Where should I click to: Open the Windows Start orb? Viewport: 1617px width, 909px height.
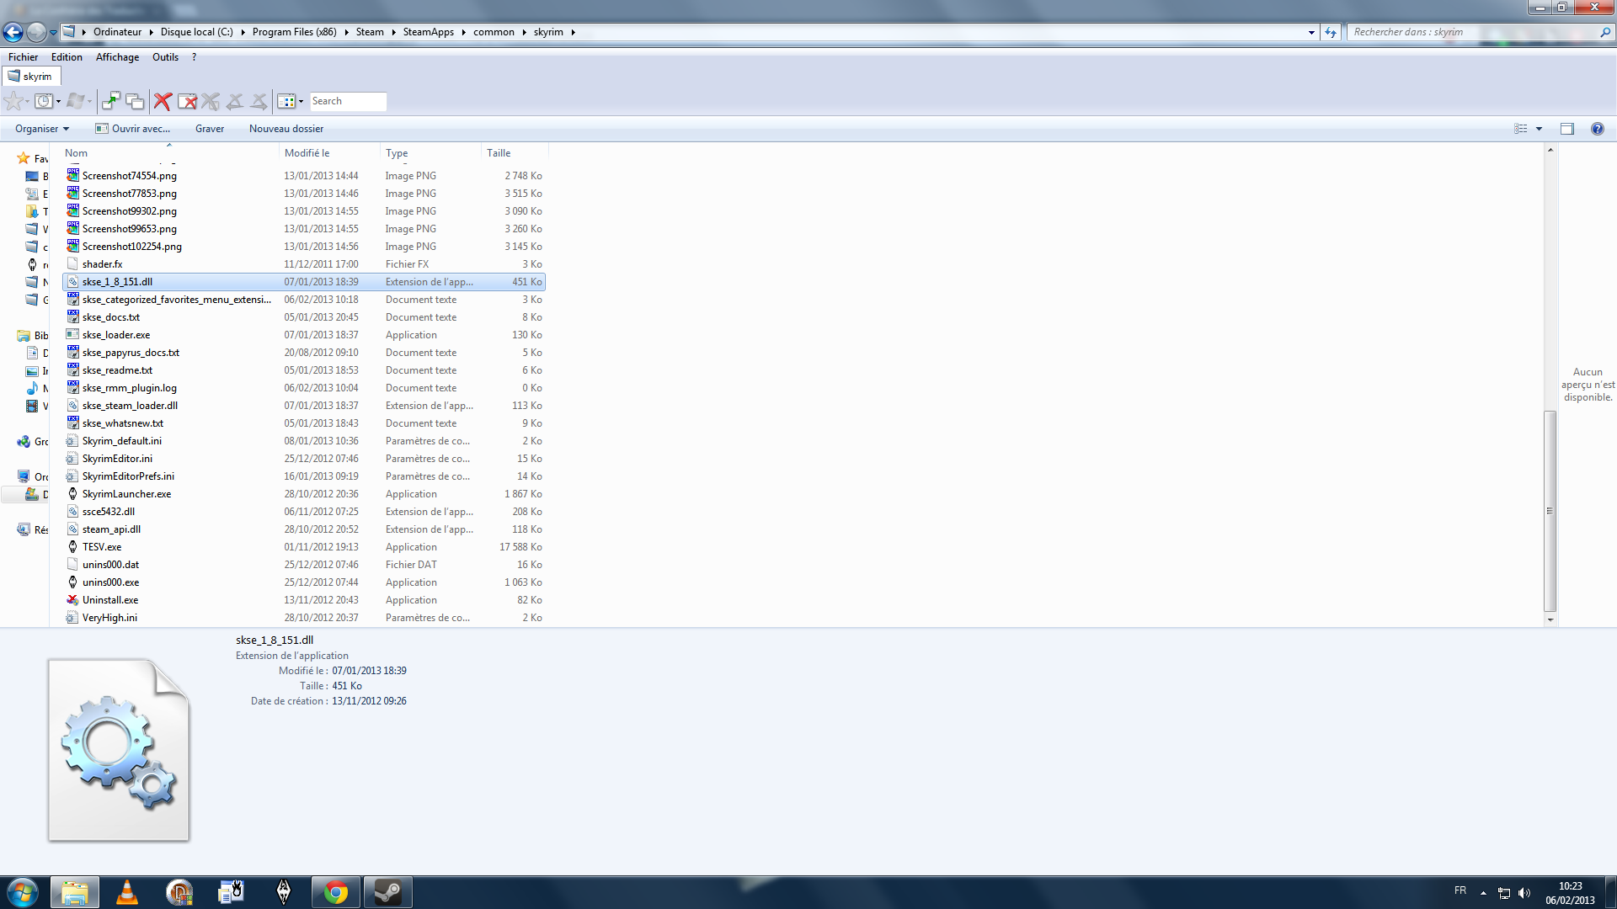point(23,892)
